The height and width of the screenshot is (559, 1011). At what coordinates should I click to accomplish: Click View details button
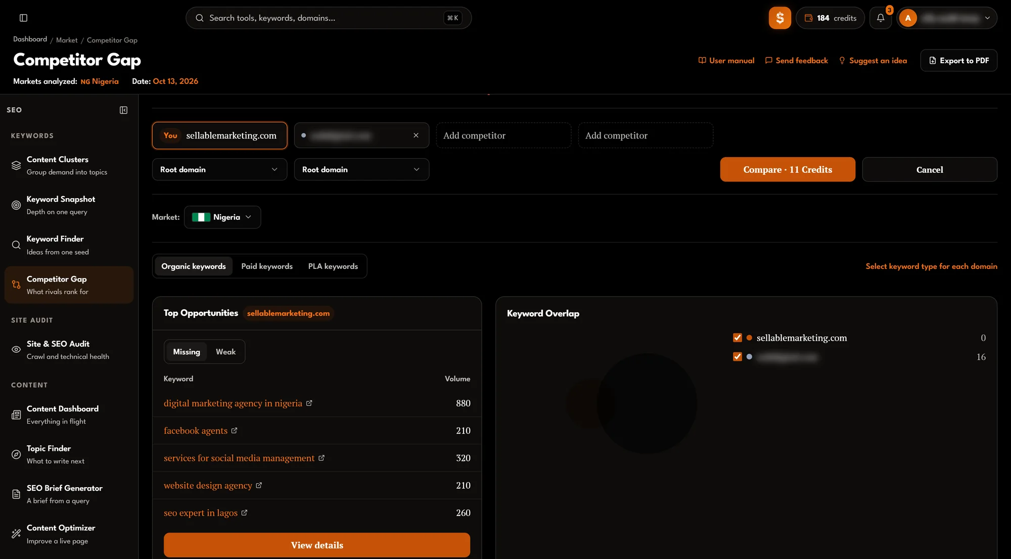(x=317, y=545)
